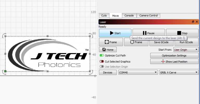The height and width of the screenshot is (104, 200).
Task: Home the laser
Action: 108,49
